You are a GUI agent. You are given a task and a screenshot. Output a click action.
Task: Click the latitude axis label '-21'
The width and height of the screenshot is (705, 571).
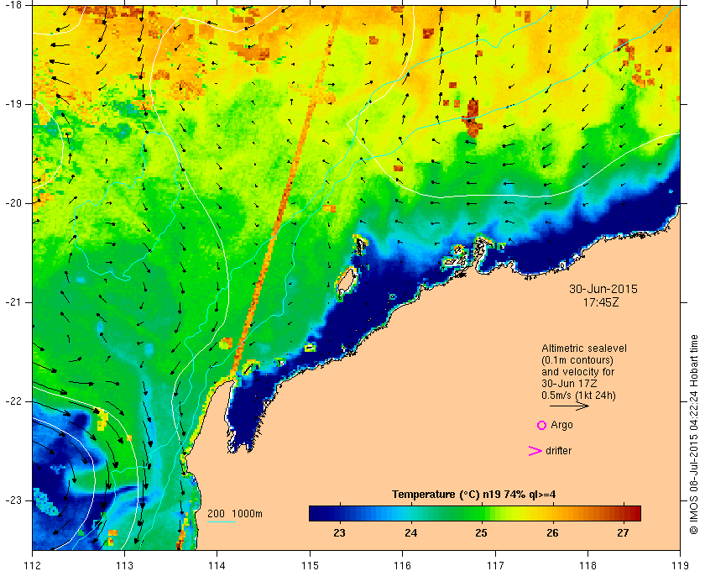pyautogui.click(x=12, y=302)
